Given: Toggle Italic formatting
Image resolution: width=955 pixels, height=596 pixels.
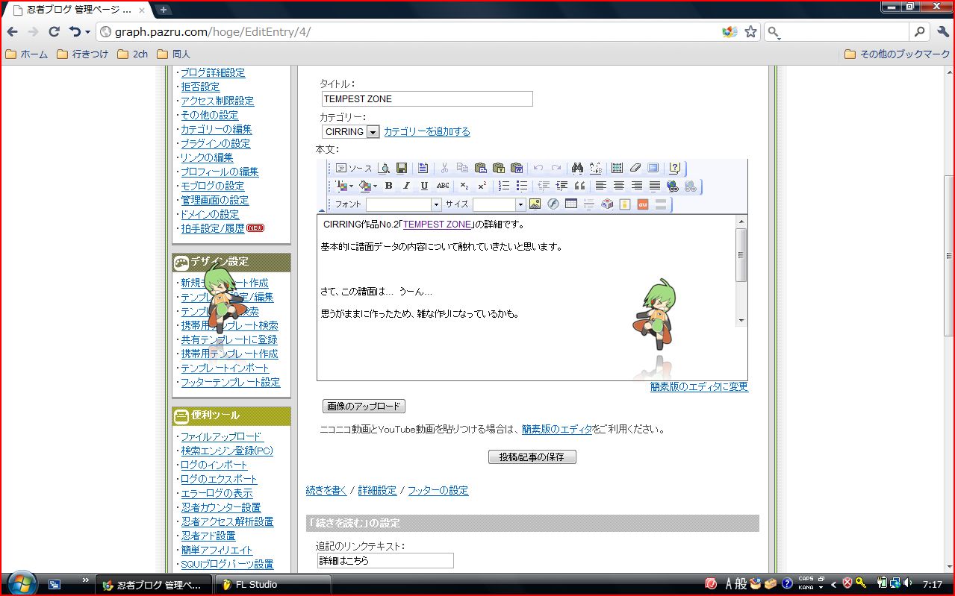Looking at the screenshot, I should click(406, 186).
